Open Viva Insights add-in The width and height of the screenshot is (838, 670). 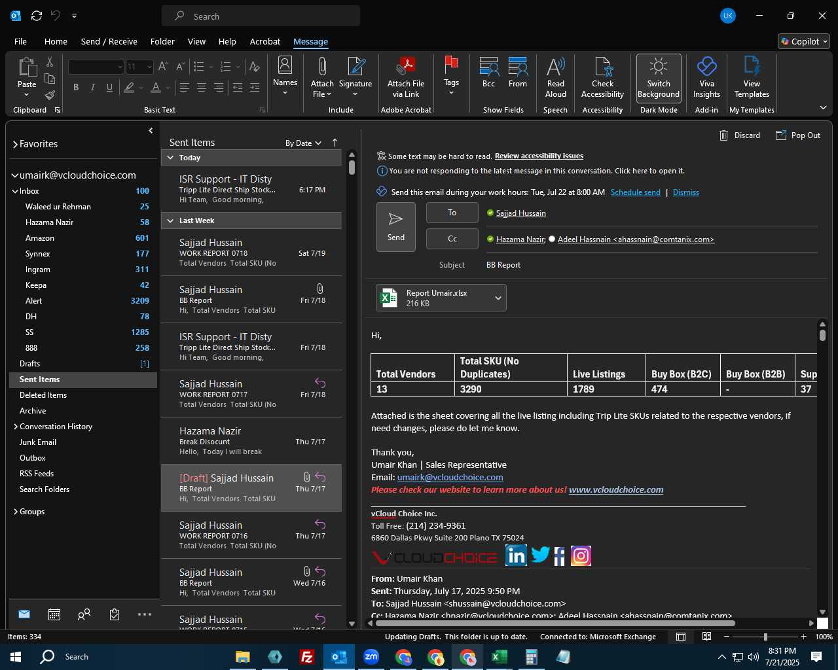[706, 78]
